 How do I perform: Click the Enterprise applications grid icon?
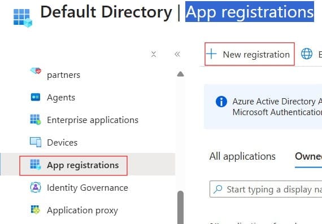[36, 120]
